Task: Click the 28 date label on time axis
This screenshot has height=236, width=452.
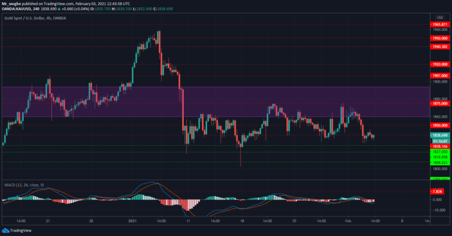Action: [91, 221]
